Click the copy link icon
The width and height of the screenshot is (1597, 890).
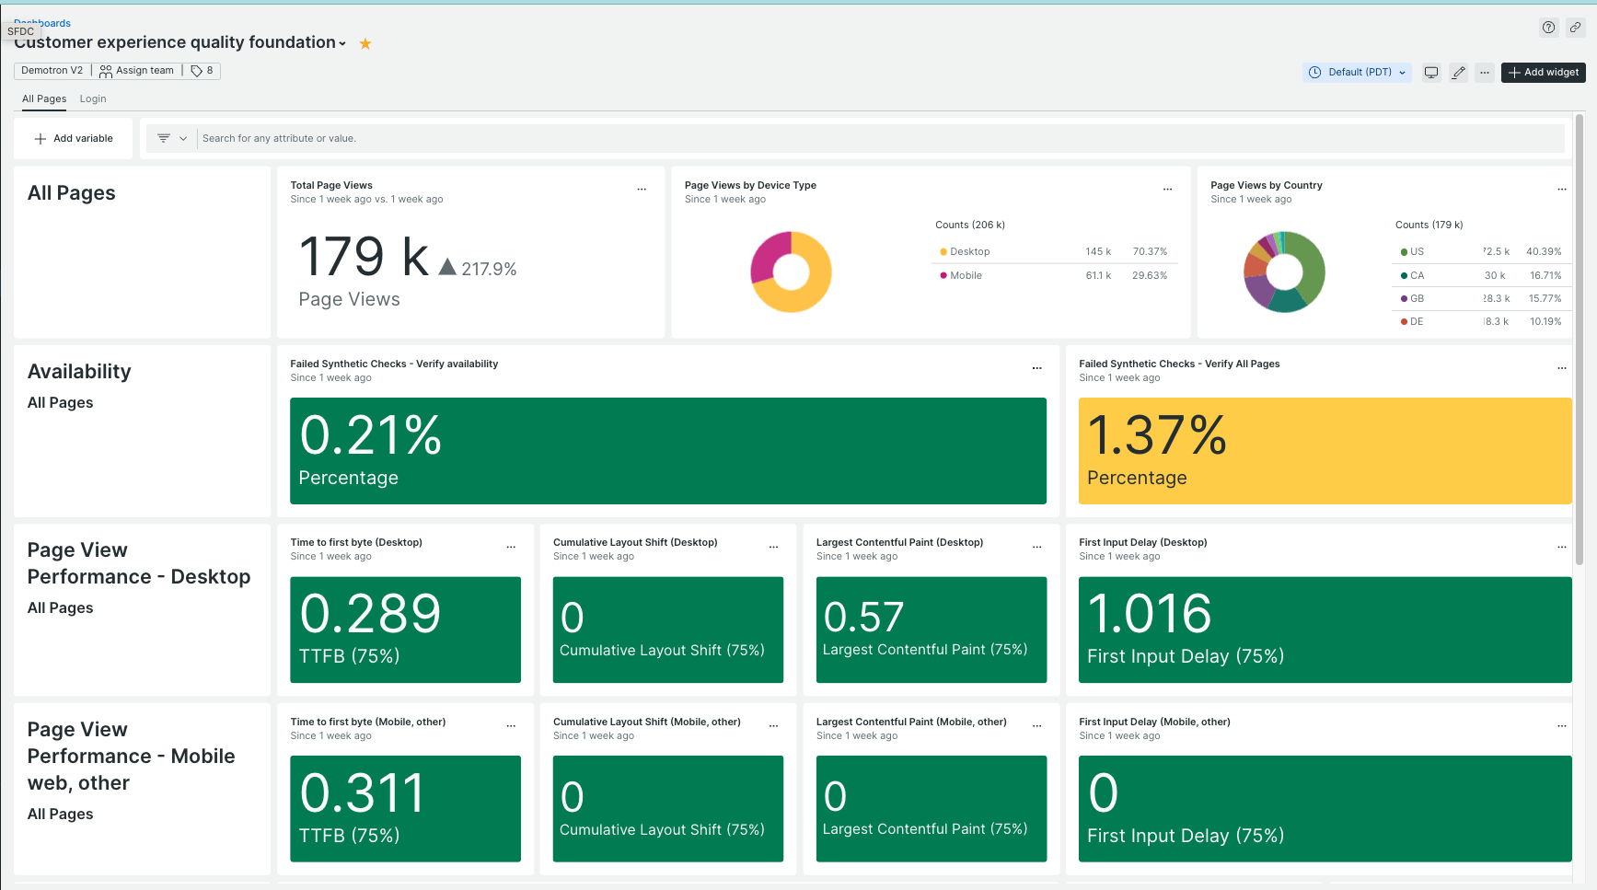click(1575, 27)
